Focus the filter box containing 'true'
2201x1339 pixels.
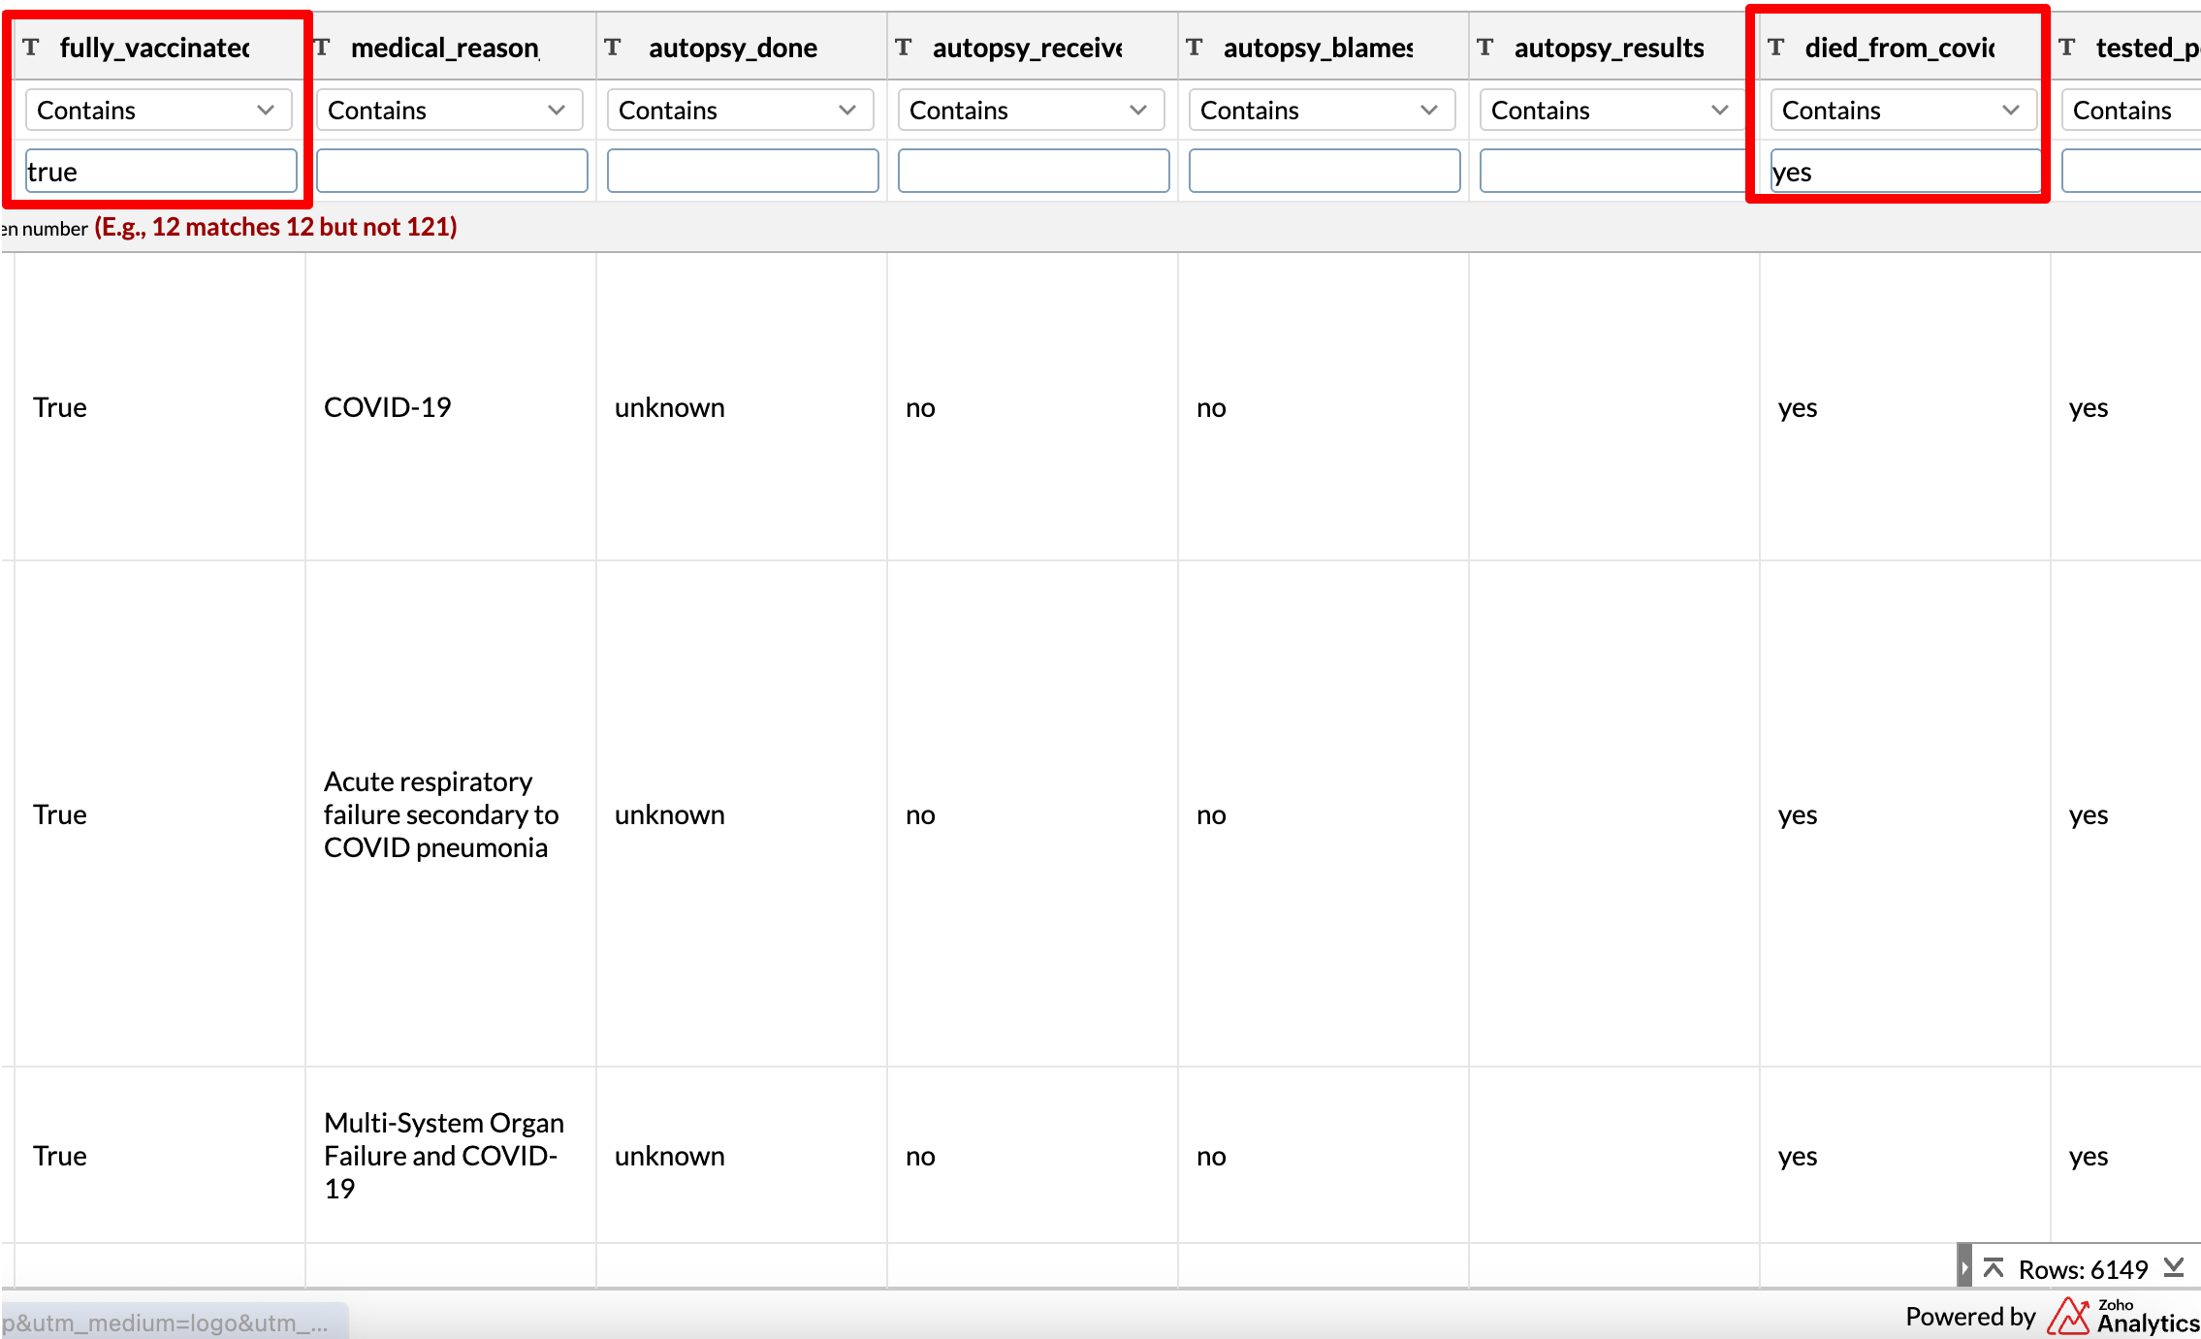pyautogui.click(x=161, y=172)
